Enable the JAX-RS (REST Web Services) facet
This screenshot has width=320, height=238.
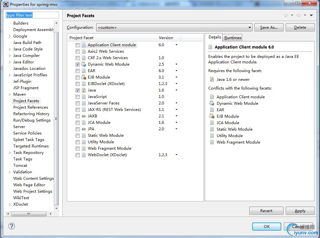77,110
